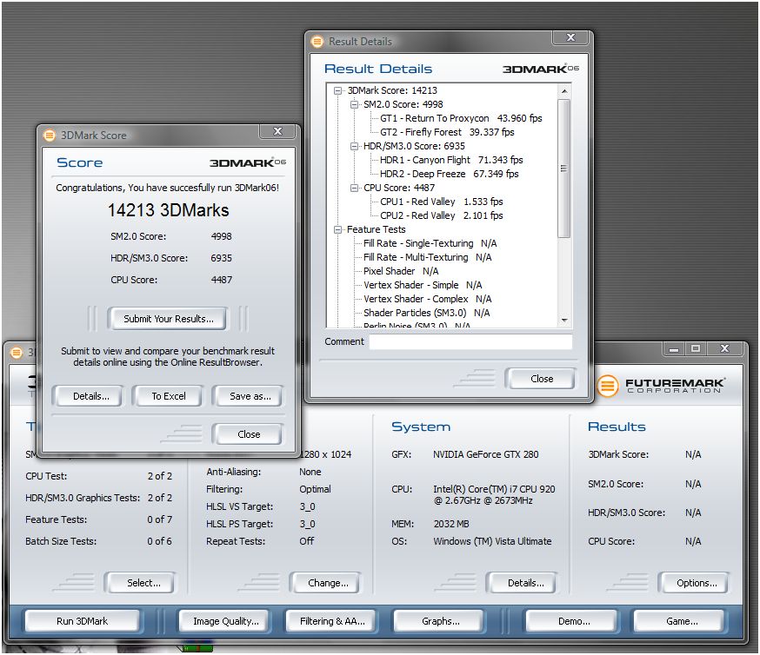Click into the Comment input field

[x=470, y=341]
